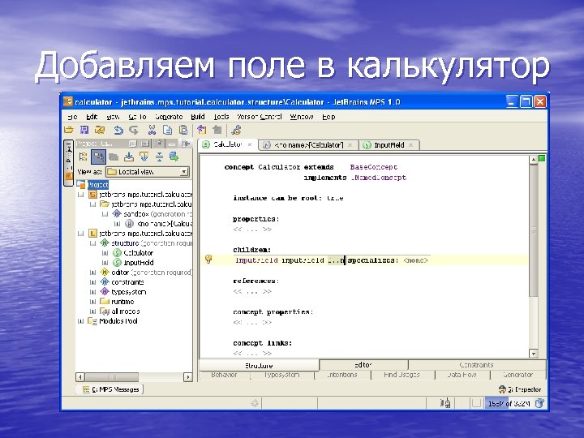Screen dimensions: 584x438
Task: Click the Open project folder toolbar icon
Action: click(x=69, y=130)
